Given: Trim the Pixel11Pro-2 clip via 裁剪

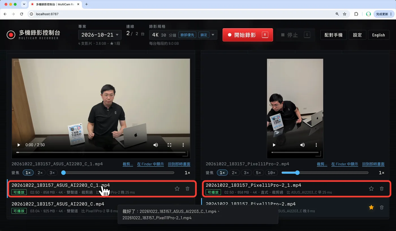Looking at the screenshot, I should [322, 164].
